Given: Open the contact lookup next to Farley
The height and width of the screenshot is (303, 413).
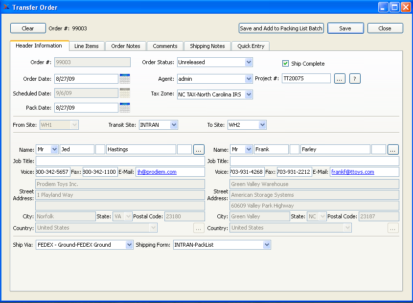Looking at the screenshot, I should click(x=393, y=149).
